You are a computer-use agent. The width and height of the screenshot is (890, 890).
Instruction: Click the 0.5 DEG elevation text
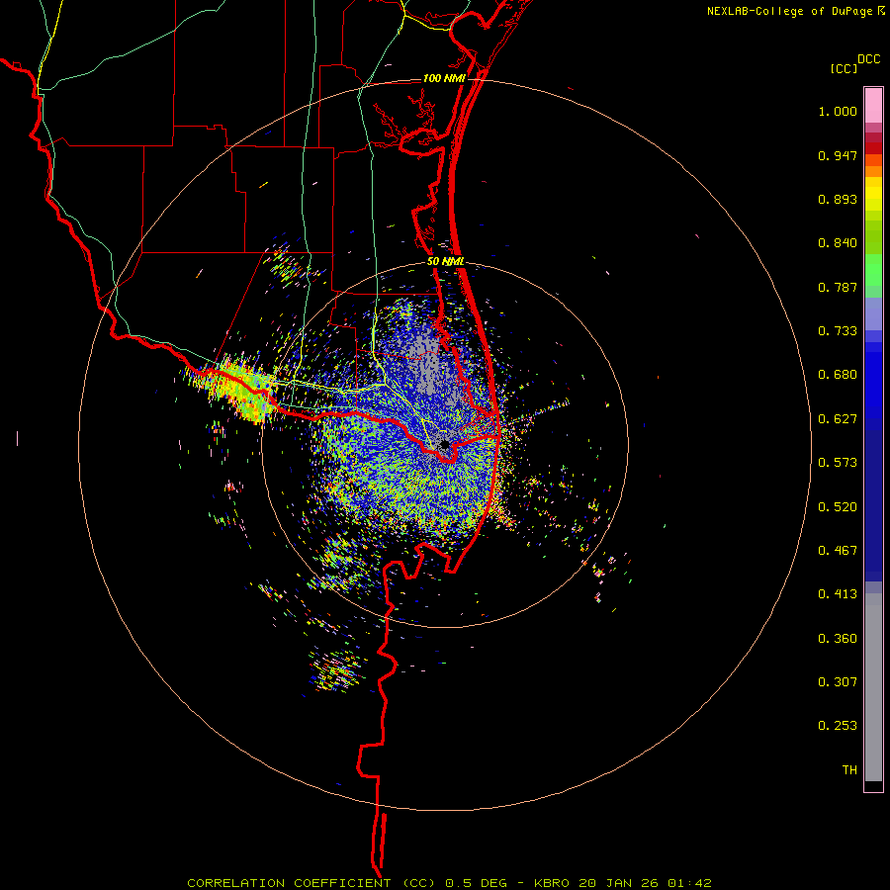[476, 883]
